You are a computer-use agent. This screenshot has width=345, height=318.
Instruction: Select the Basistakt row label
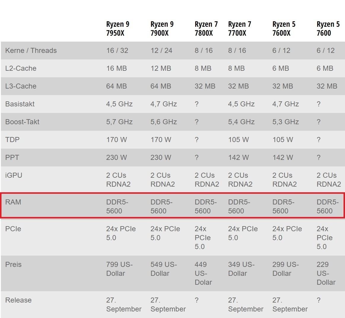20,104
